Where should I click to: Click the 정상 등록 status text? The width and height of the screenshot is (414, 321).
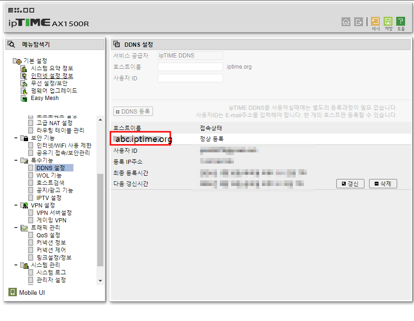[211, 139]
